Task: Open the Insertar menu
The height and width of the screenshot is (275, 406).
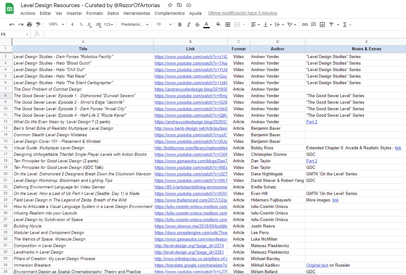Action: [74, 13]
